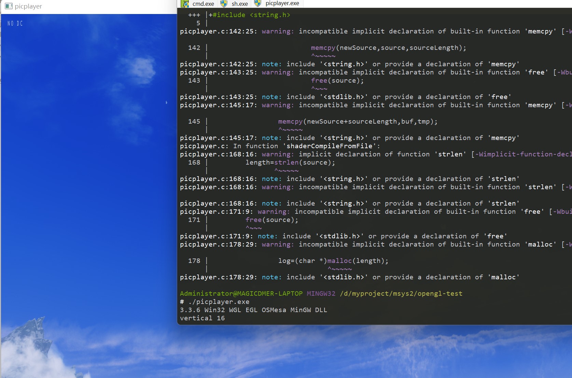Switch to the cmd.exe tab
Image resolution: width=572 pixels, height=378 pixels.
click(203, 4)
